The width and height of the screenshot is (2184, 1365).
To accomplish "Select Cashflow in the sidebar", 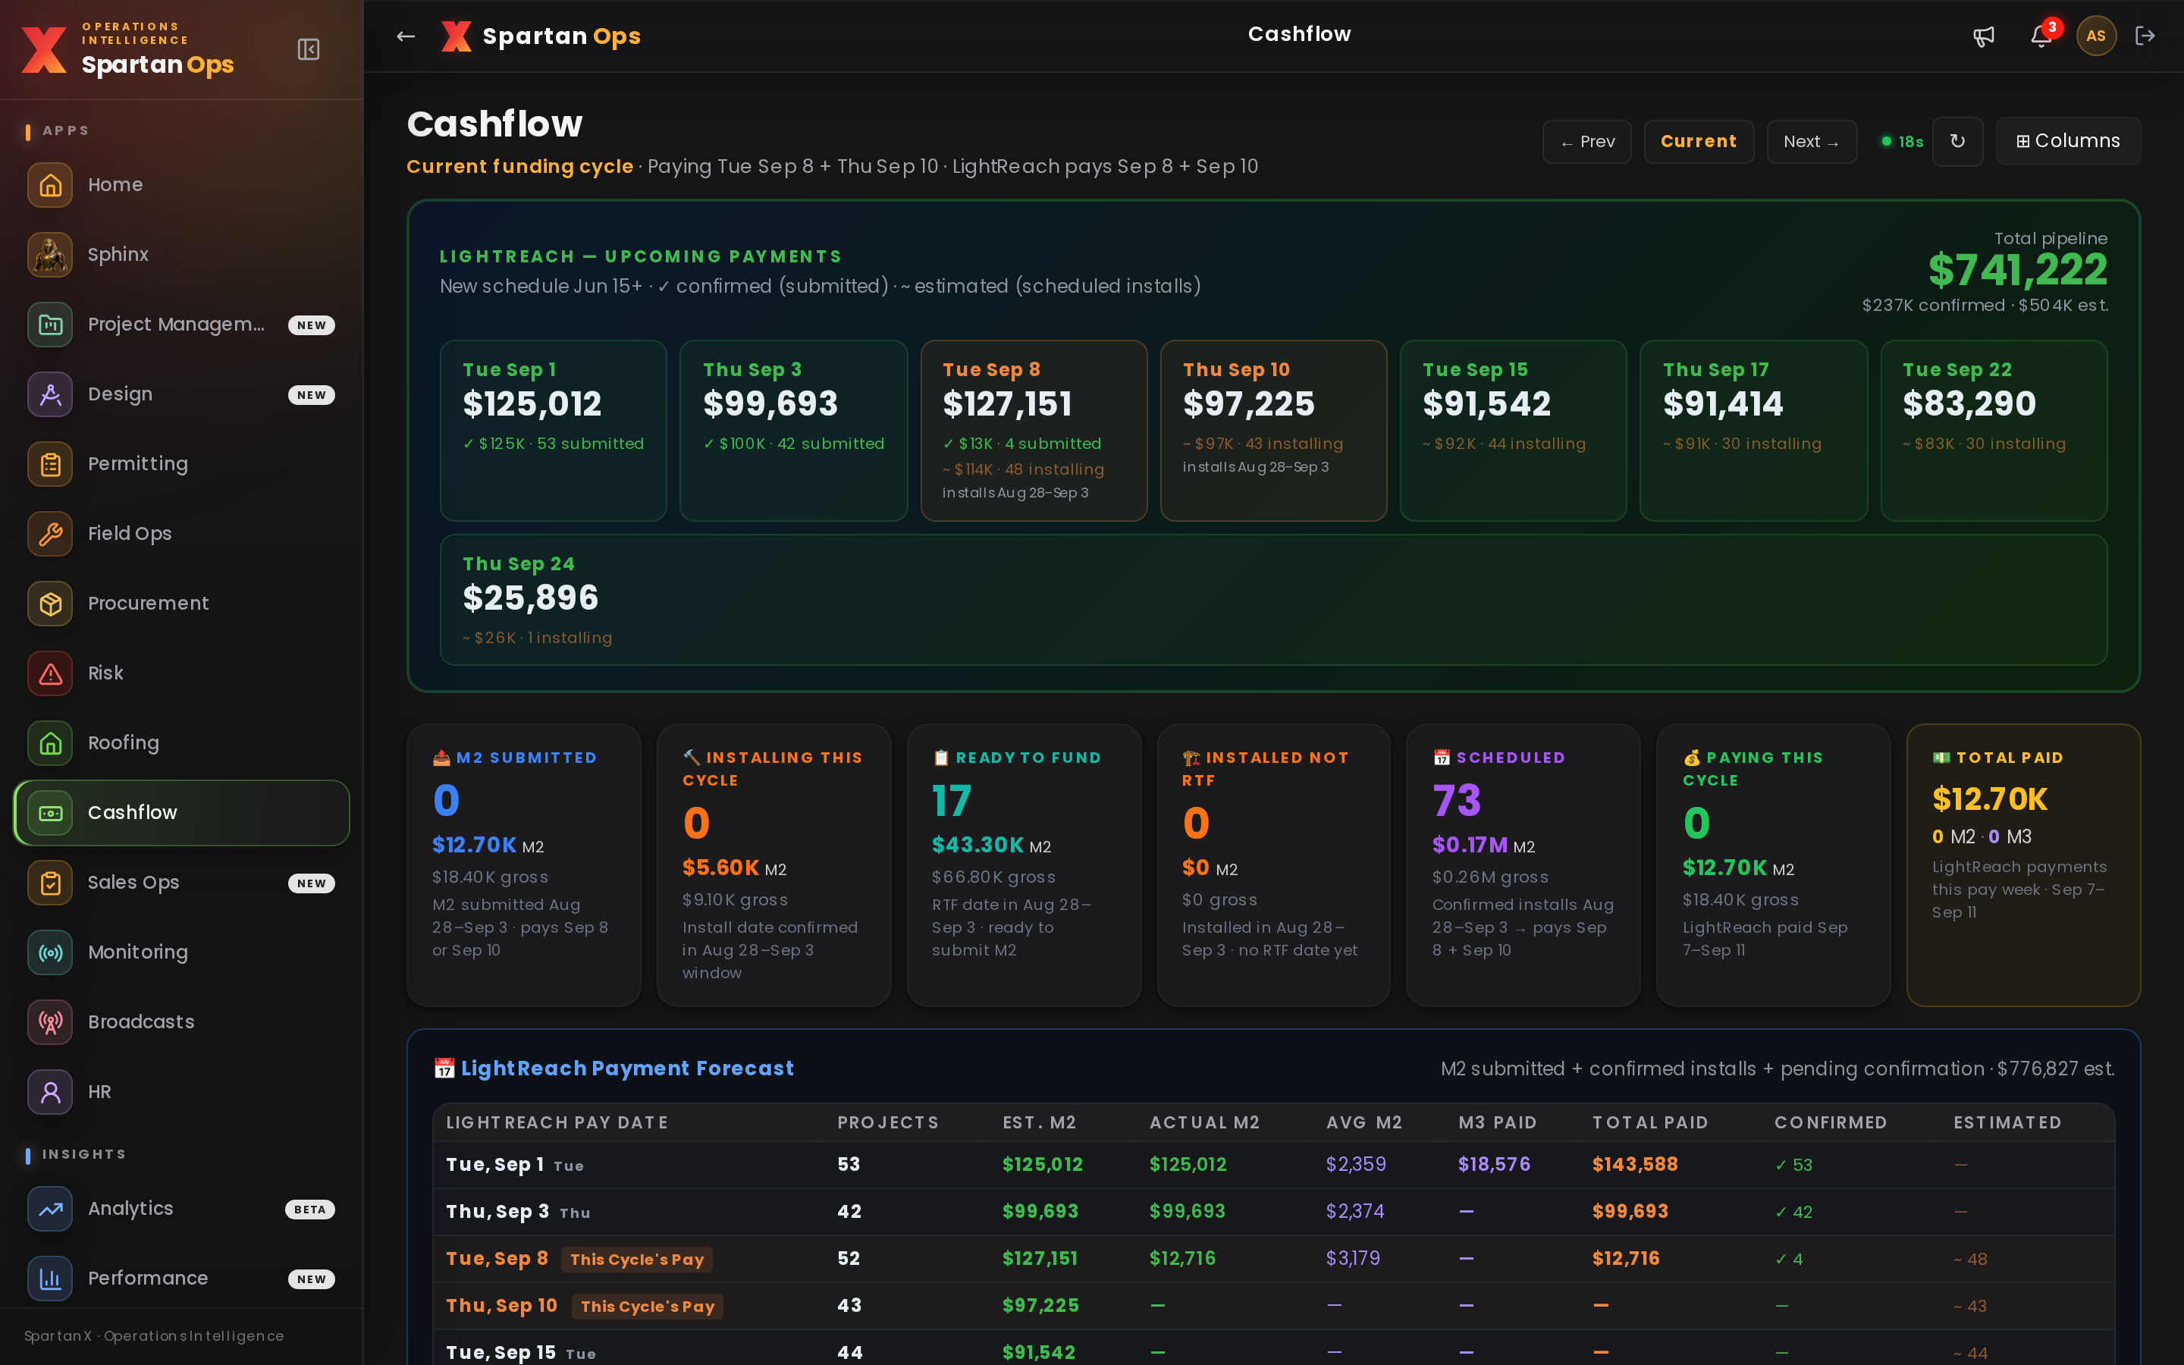I will coord(181,812).
